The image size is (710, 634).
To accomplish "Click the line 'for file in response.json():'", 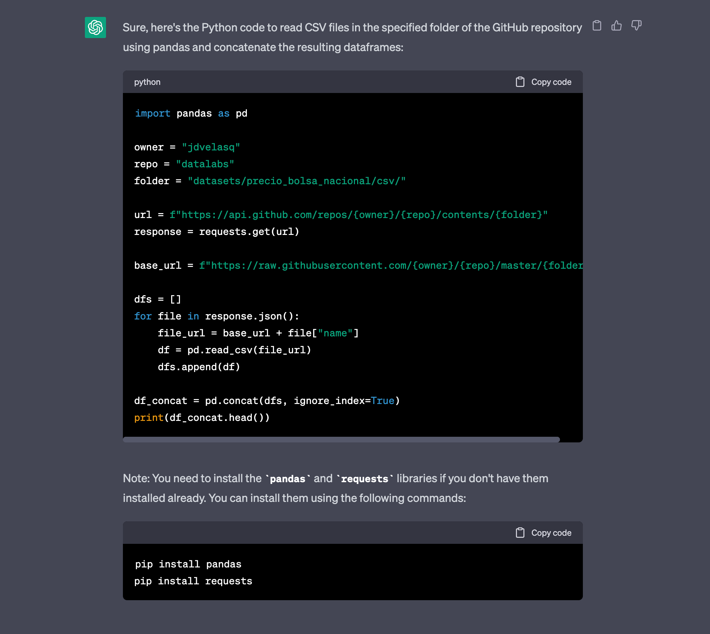I will point(217,316).
